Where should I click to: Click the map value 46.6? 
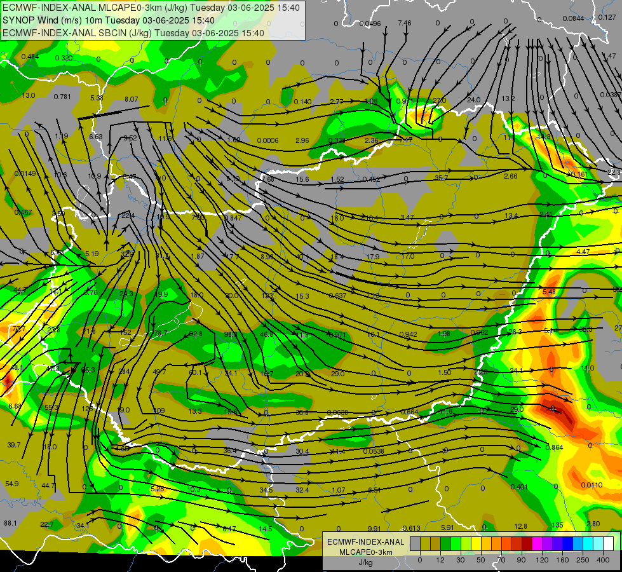pyautogui.click(x=267, y=334)
